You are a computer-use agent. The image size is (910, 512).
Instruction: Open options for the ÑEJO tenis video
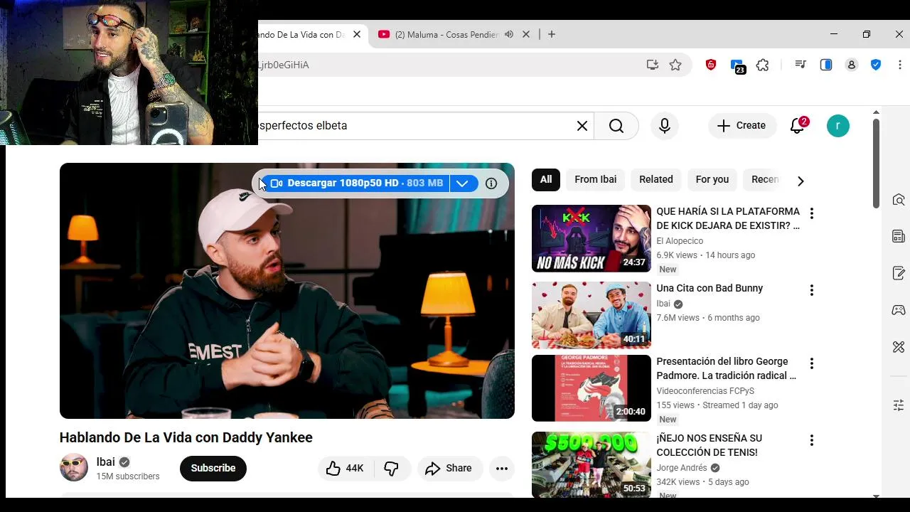(x=811, y=440)
